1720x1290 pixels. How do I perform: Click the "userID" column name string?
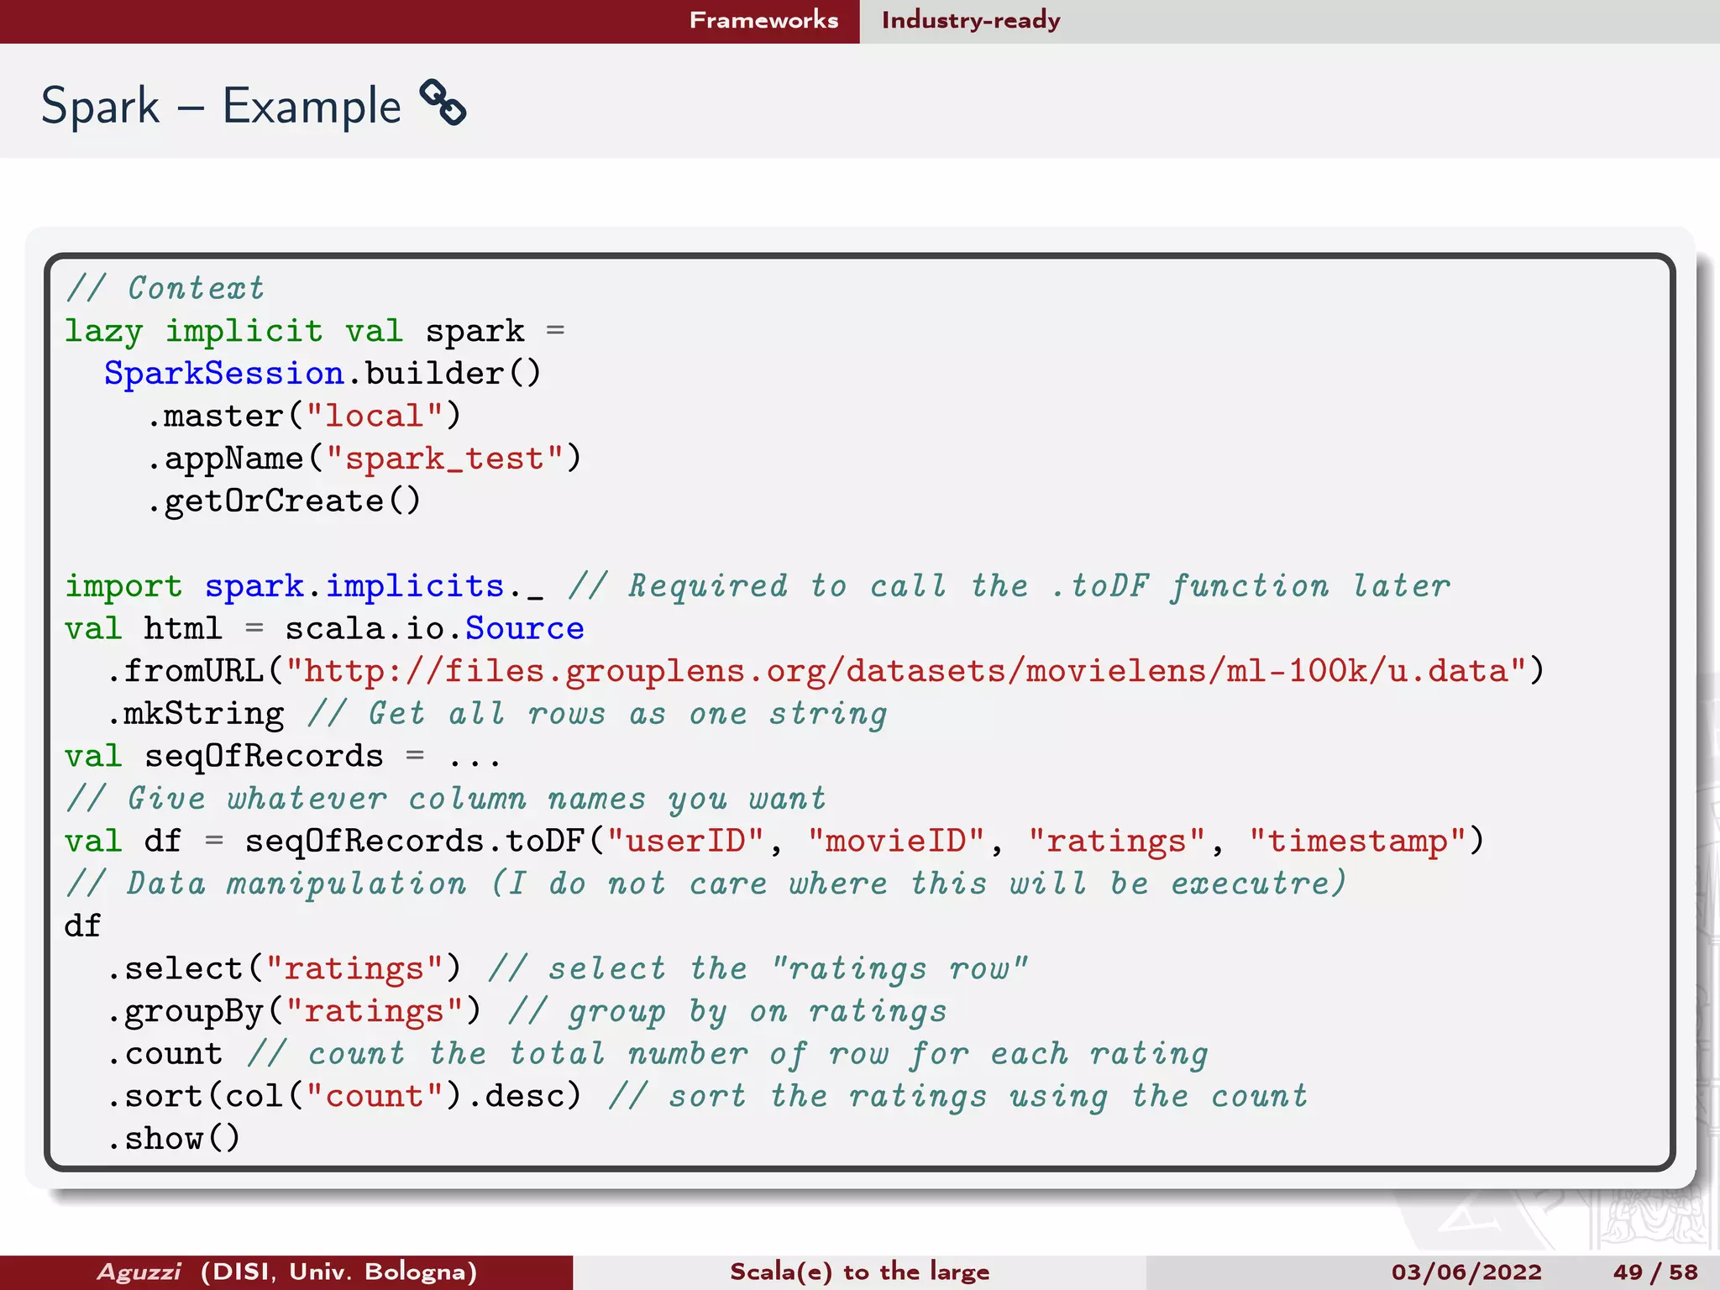685,841
